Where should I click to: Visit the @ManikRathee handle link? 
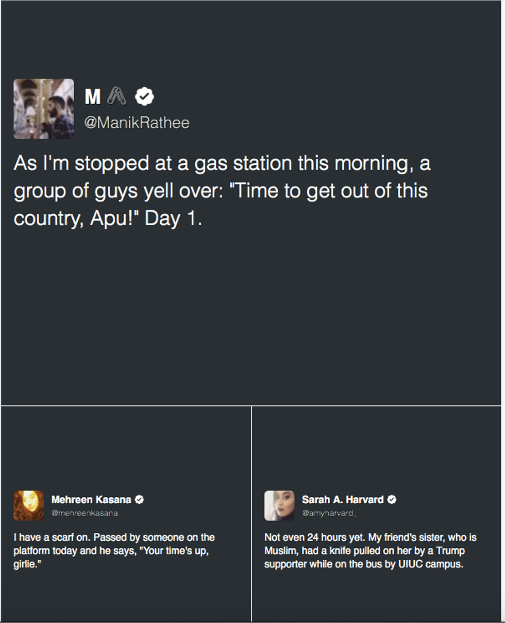click(x=137, y=123)
